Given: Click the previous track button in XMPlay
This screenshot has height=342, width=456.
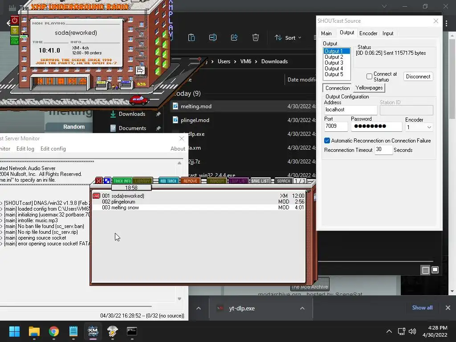Looking at the screenshot, I should [40, 81].
